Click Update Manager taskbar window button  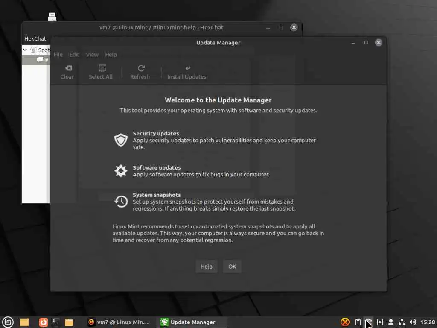(x=192, y=322)
